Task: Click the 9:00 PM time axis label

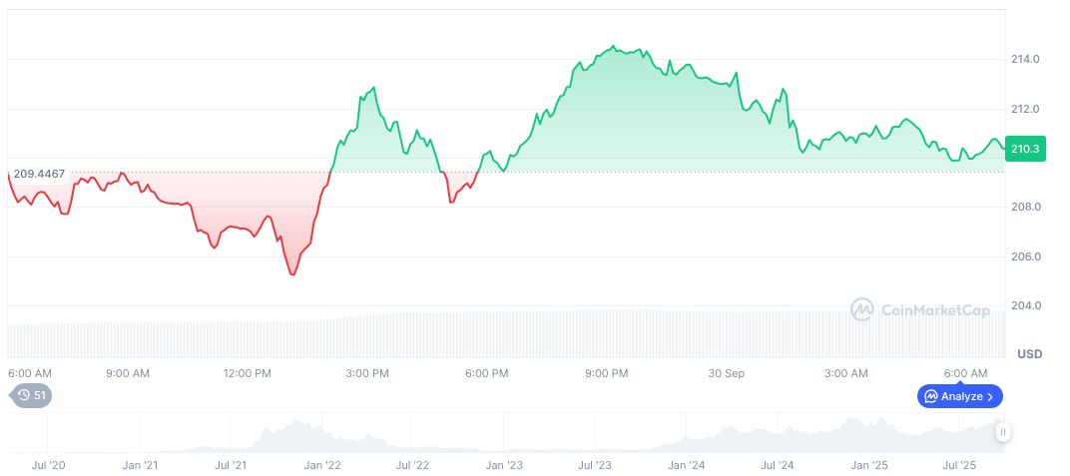Action: click(x=606, y=373)
